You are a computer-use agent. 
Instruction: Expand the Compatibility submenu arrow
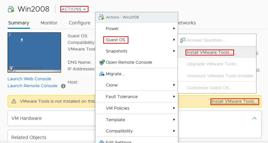pos(174,131)
